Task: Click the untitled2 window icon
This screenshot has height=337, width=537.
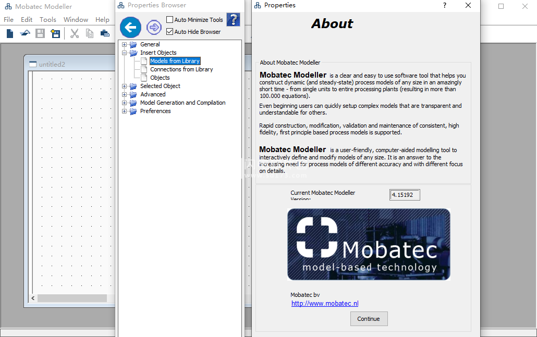Action: pyautogui.click(x=33, y=64)
